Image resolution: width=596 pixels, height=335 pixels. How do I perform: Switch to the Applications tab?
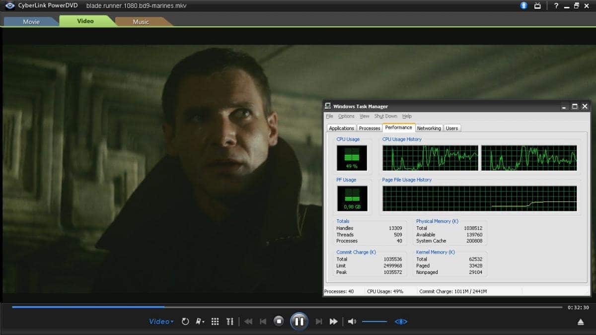click(x=342, y=128)
